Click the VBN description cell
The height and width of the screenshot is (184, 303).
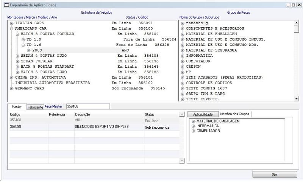click(x=109, y=120)
